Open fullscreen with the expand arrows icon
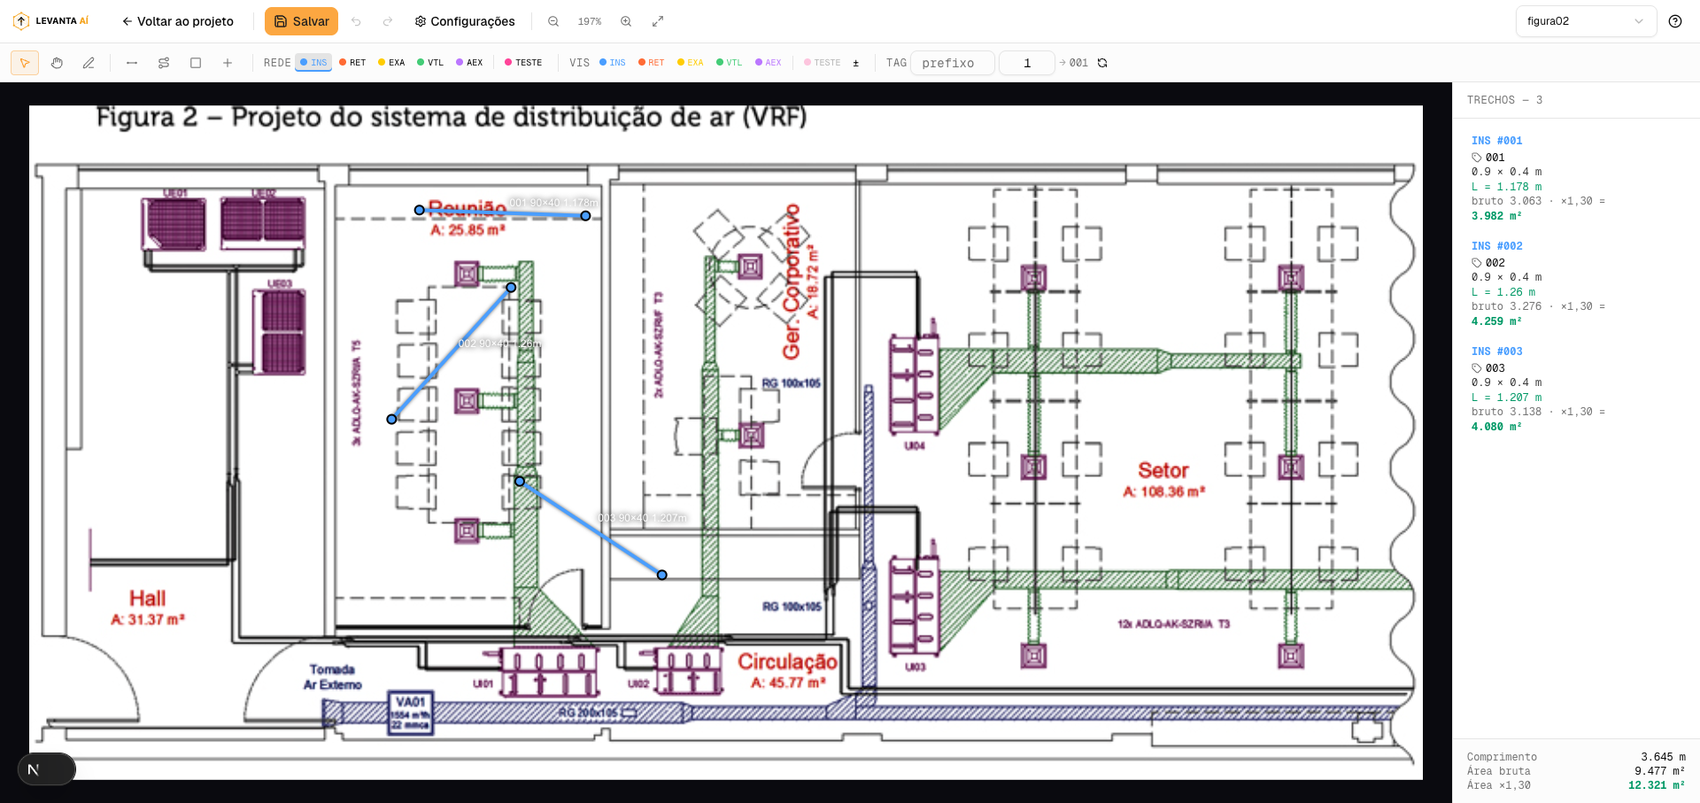This screenshot has height=803, width=1700. [x=658, y=21]
